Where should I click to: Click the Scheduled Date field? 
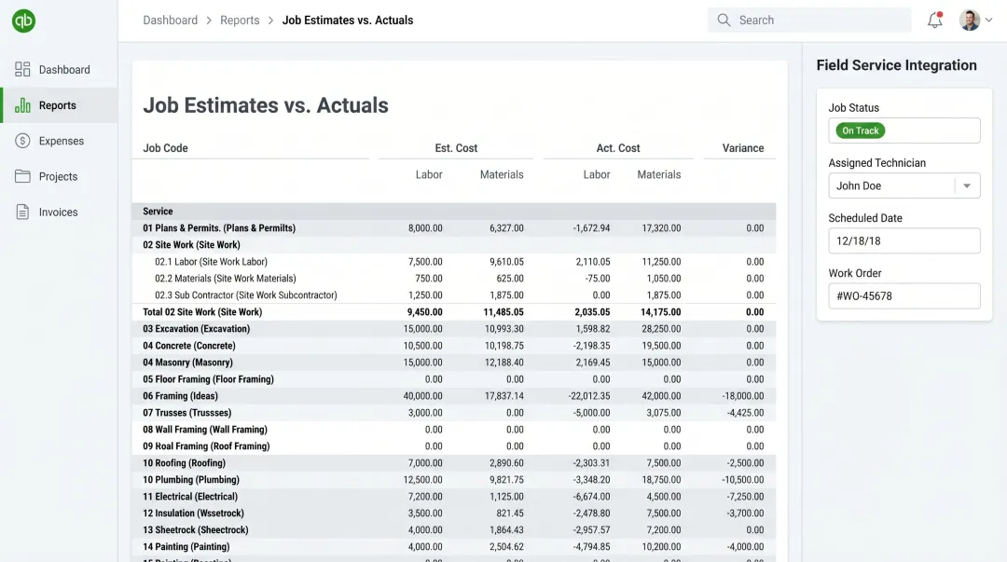(904, 240)
